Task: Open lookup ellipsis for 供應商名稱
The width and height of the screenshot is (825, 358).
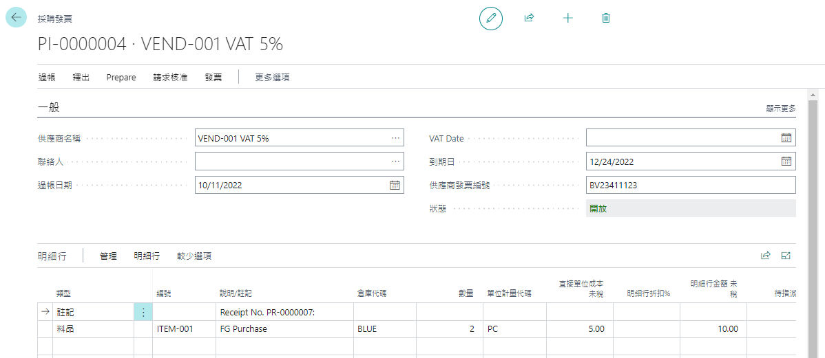Action: [396, 138]
